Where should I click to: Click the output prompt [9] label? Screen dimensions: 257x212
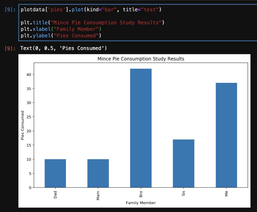10,48
